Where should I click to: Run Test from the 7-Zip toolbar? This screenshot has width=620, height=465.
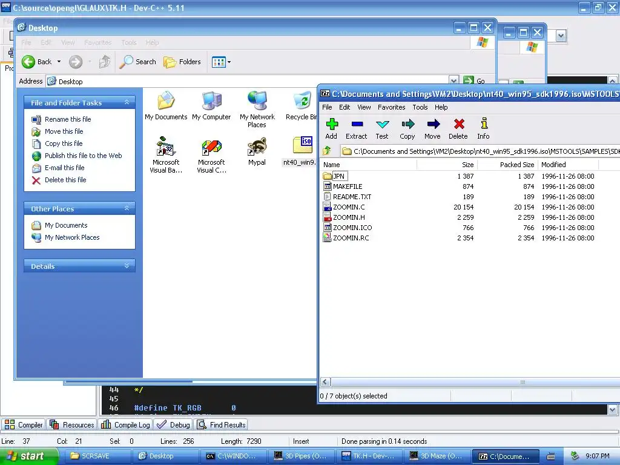[x=382, y=129]
